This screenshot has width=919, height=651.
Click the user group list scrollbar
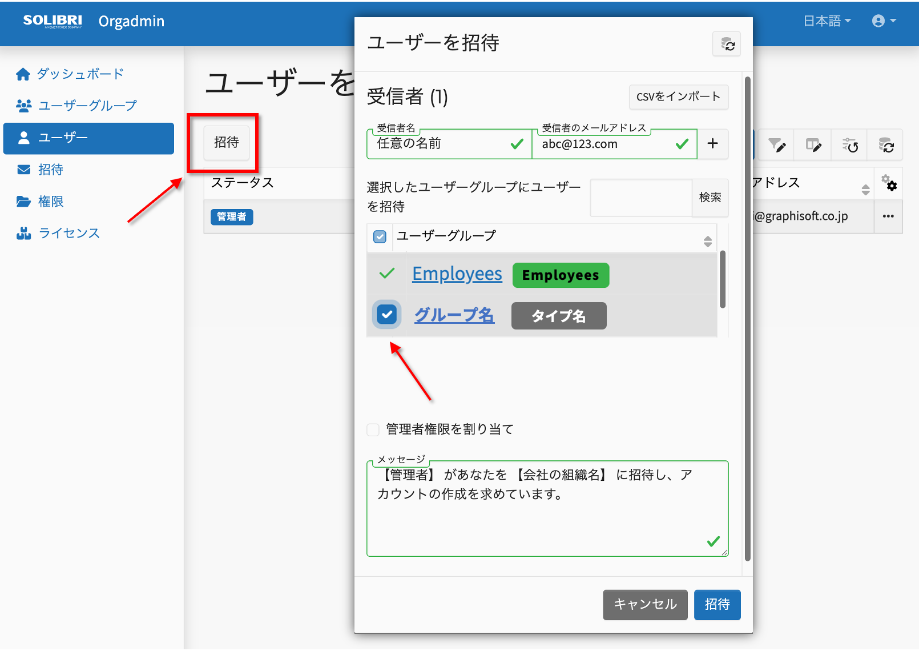(x=723, y=279)
